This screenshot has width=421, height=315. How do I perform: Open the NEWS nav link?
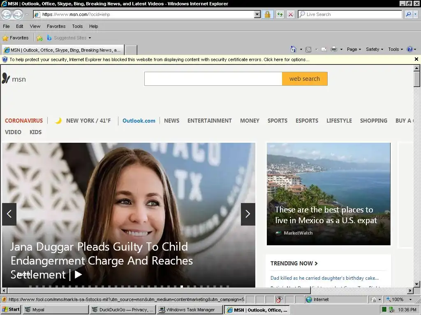click(x=171, y=121)
